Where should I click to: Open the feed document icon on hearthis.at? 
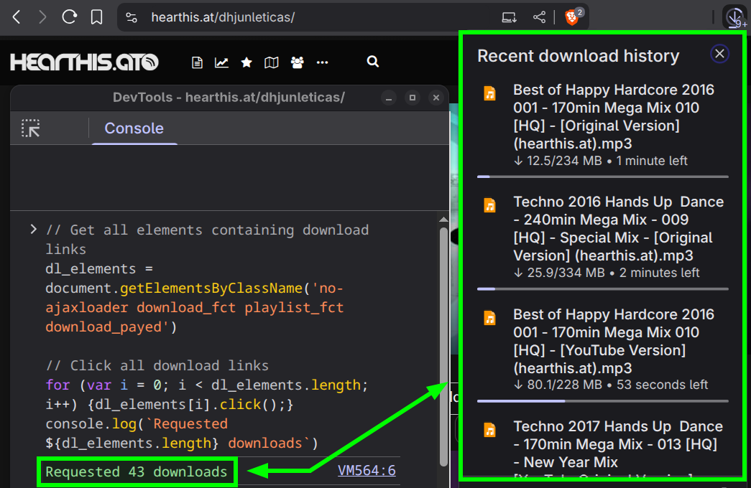(197, 62)
